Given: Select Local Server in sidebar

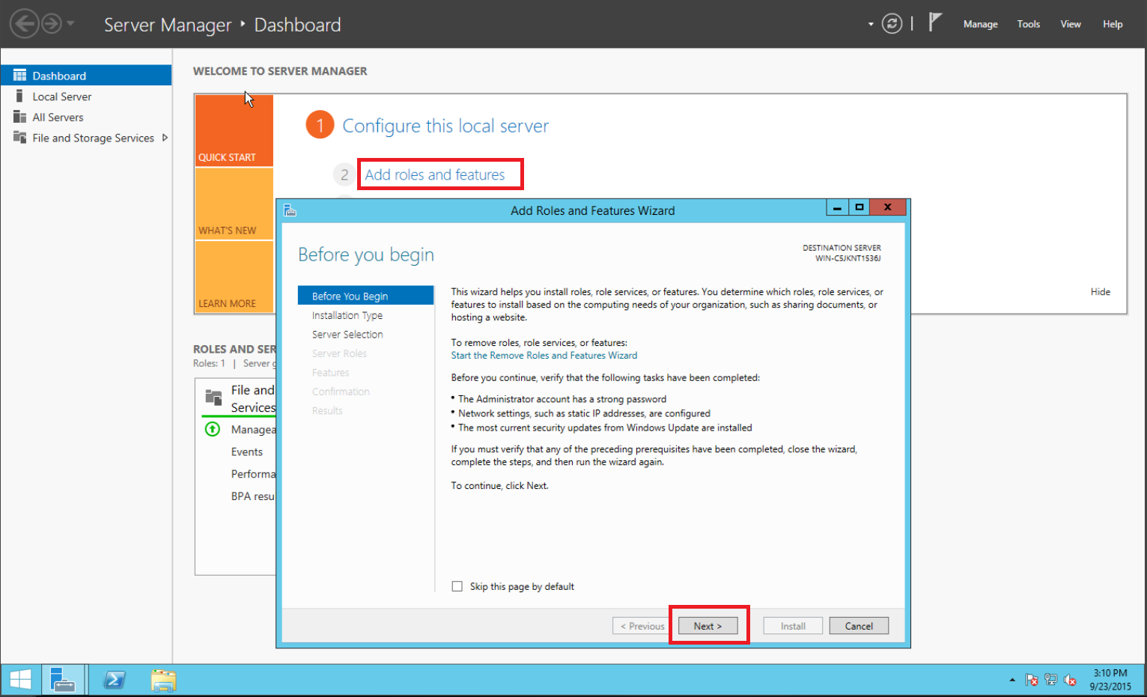Looking at the screenshot, I should point(61,97).
